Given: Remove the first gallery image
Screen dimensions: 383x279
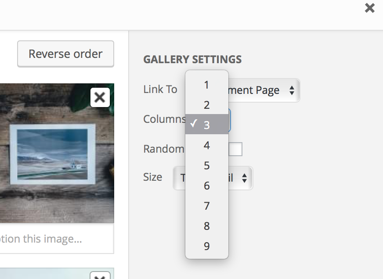Looking at the screenshot, I should point(100,97).
